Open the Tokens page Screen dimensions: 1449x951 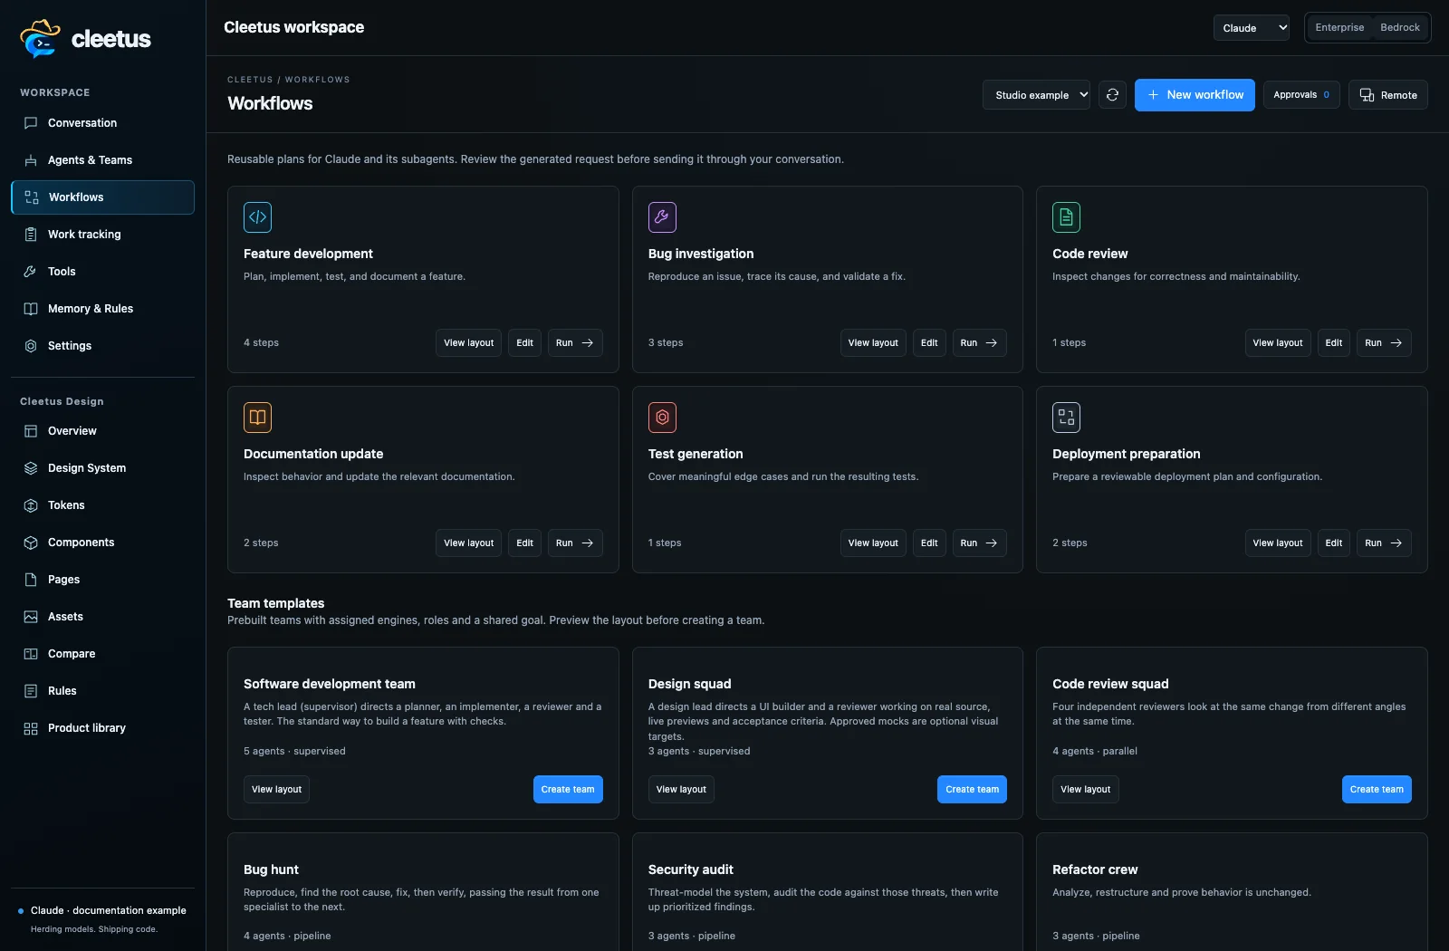(x=102, y=505)
